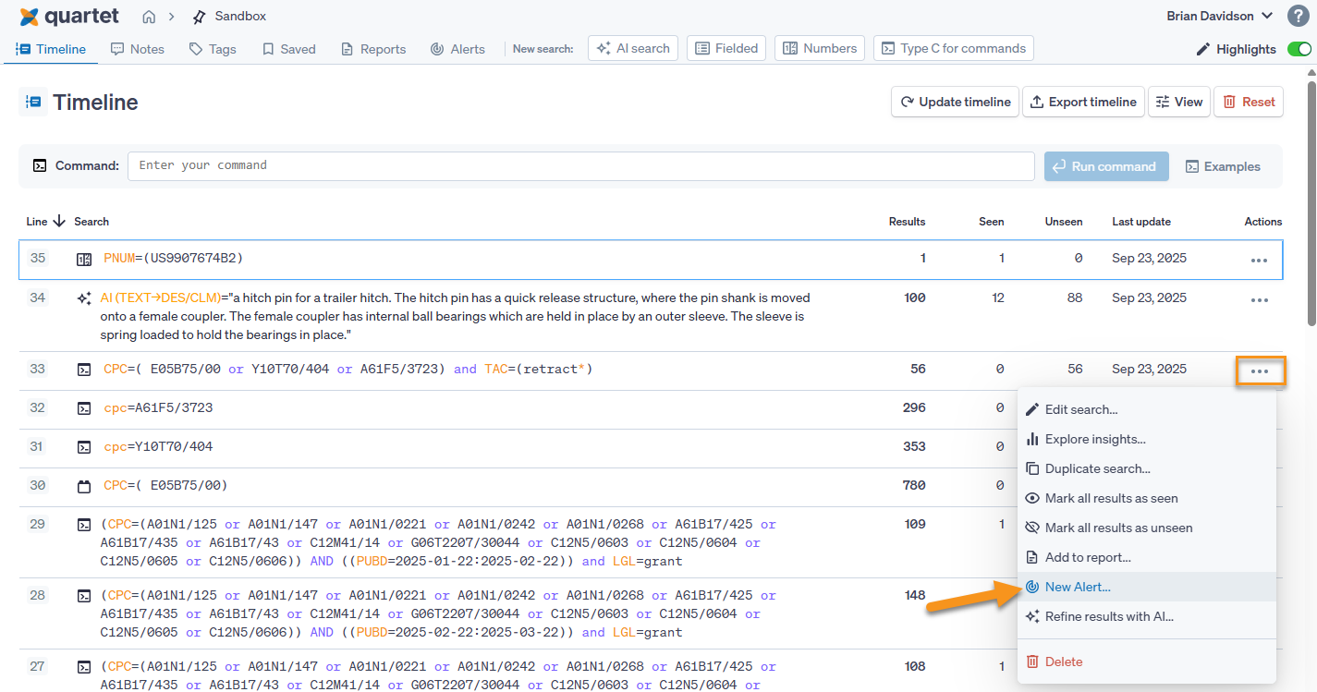
Task: Click the Timeline heading icon
Action: [33, 102]
